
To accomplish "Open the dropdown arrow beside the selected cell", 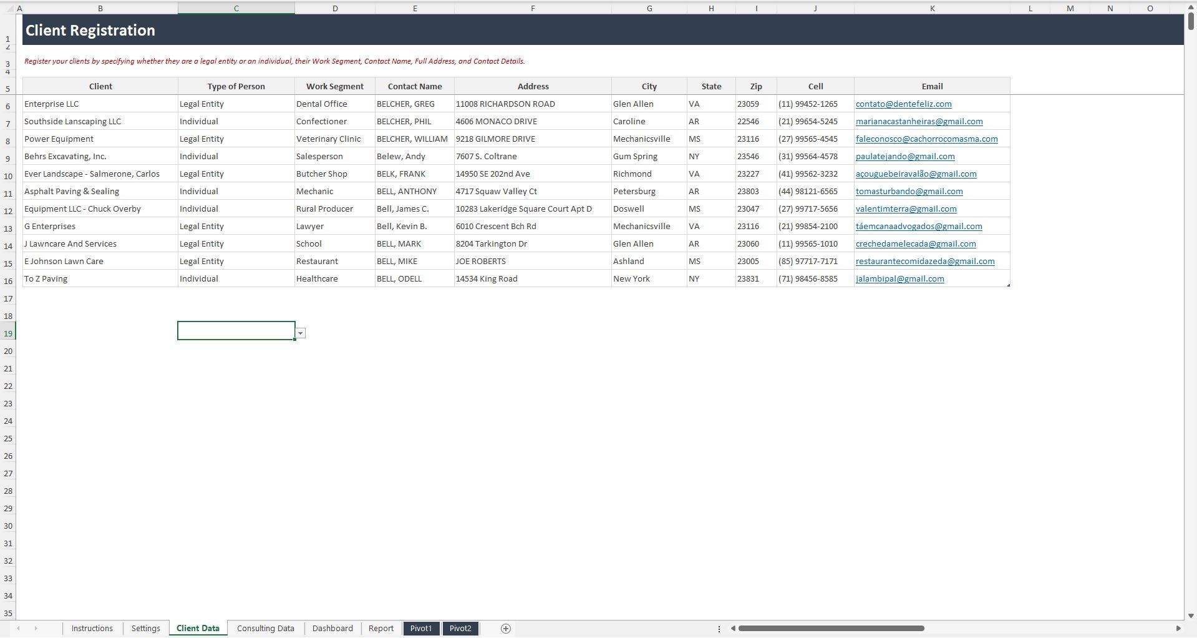I will 300,333.
